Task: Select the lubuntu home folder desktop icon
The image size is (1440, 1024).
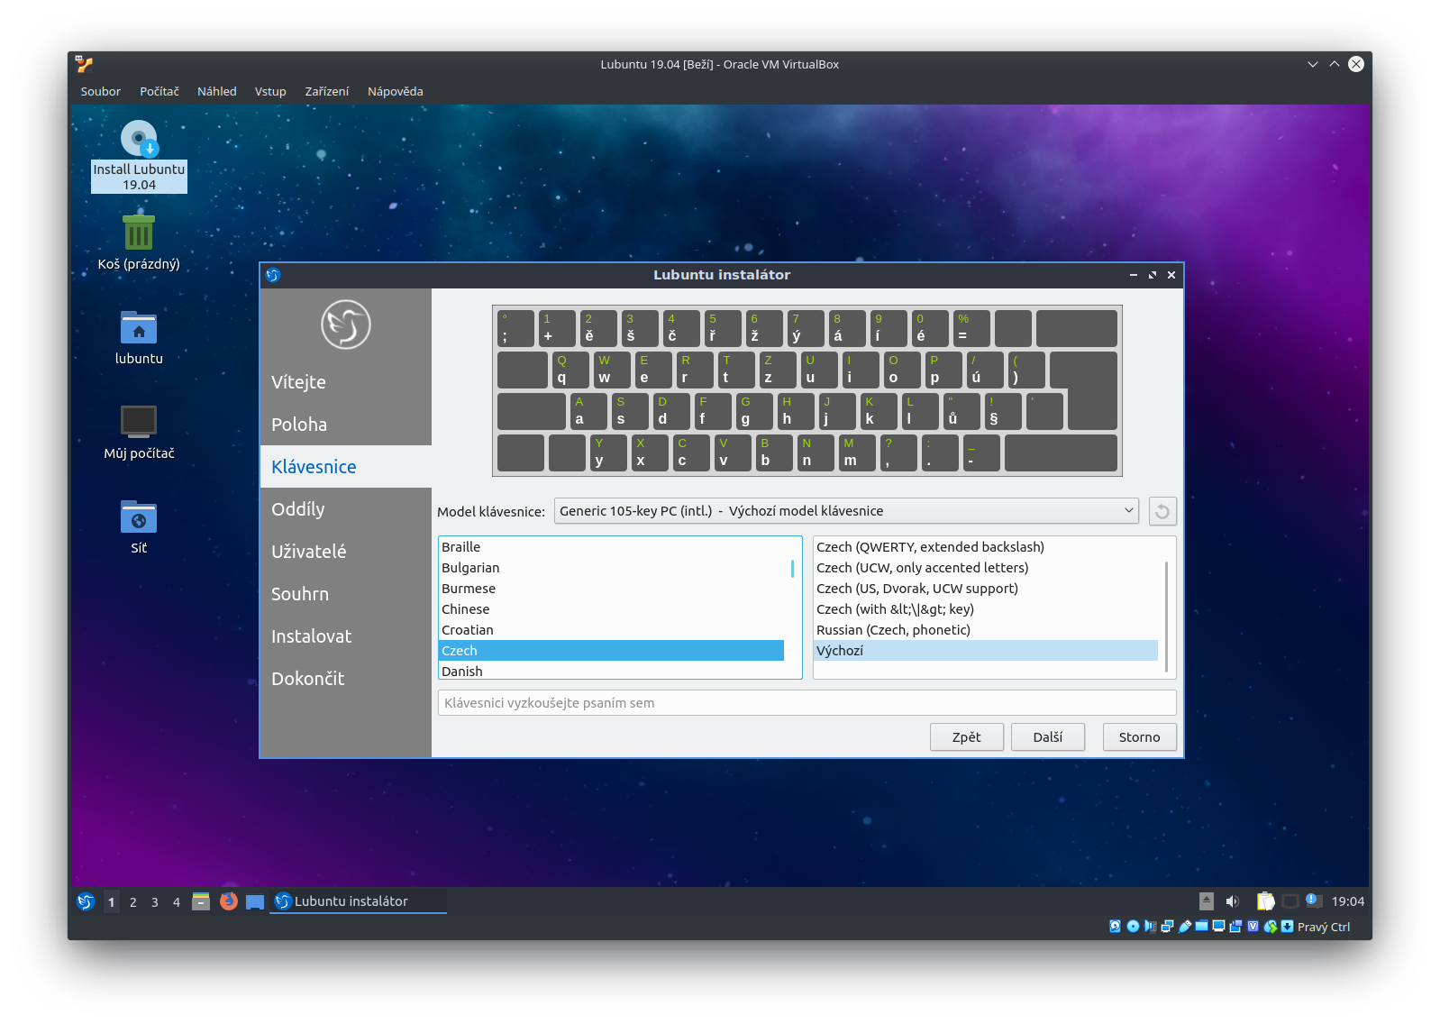Action: (139, 338)
